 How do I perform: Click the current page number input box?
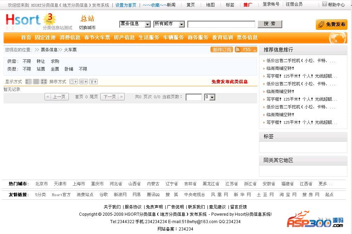[194, 97]
